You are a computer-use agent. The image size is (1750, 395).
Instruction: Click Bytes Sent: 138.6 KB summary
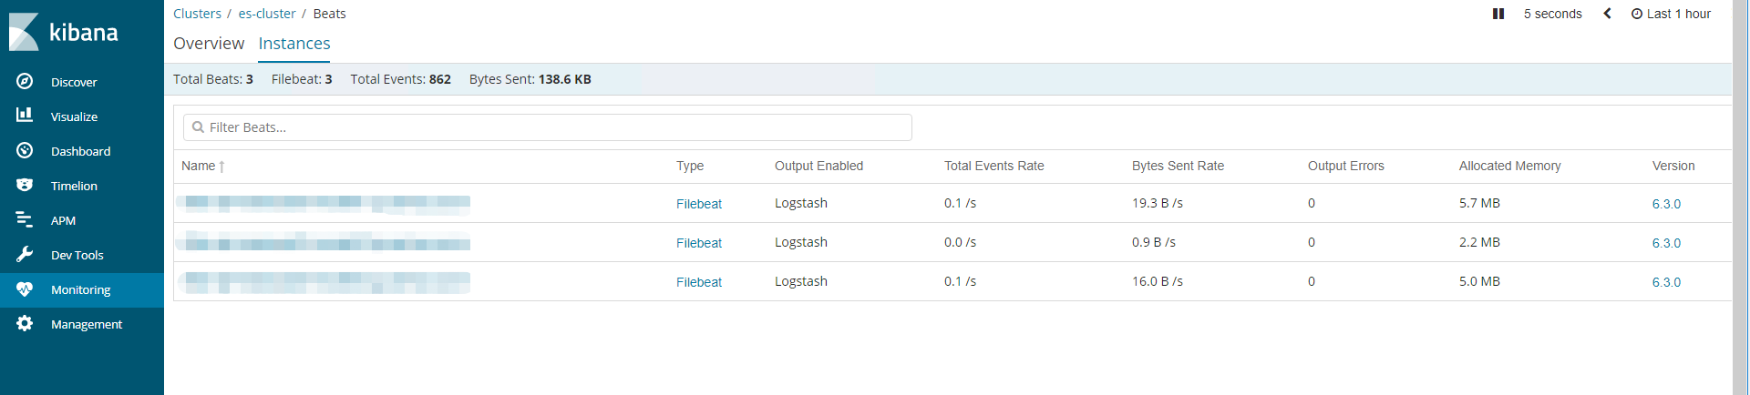530,79
